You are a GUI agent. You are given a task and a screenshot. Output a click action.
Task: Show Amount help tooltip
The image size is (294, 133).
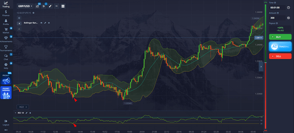tap(278, 13)
